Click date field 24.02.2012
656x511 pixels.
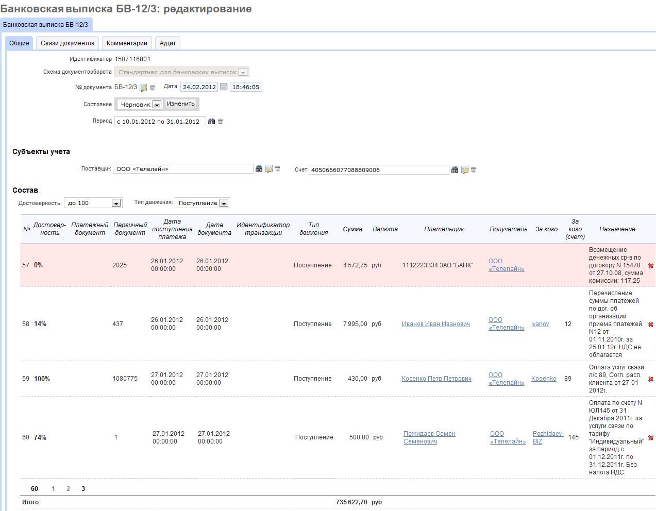(199, 87)
